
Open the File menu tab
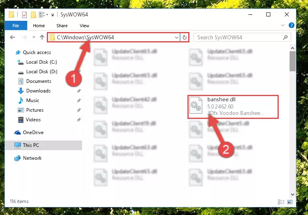(x=16, y=26)
